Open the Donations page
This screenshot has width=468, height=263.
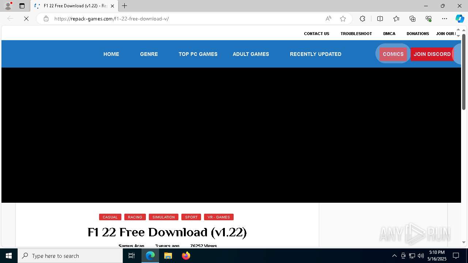(x=418, y=34)
